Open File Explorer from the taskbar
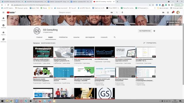The height and width of the screenshot is (103, 184). 7,101
